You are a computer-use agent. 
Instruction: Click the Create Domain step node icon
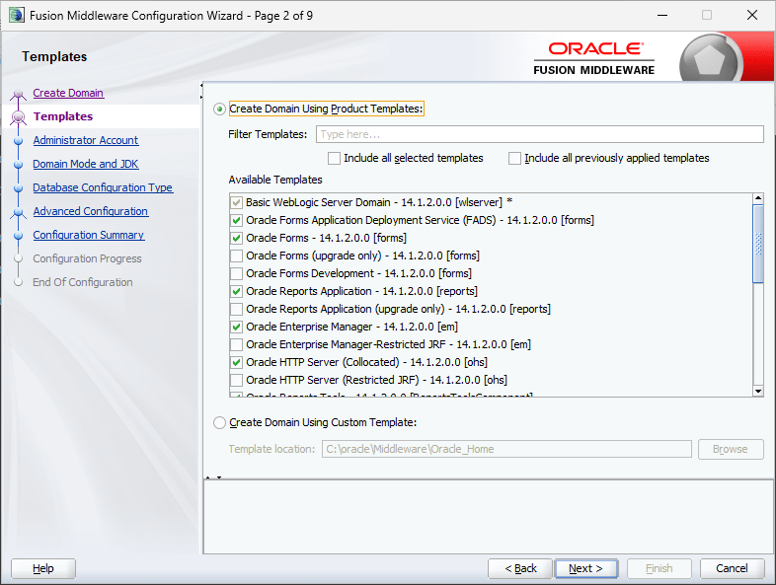(x=19, y=94)
